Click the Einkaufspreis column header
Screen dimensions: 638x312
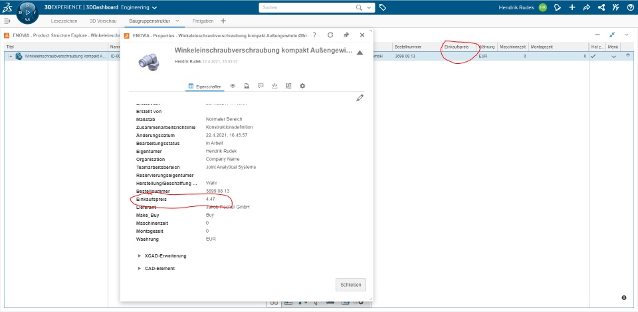point(457,47)
